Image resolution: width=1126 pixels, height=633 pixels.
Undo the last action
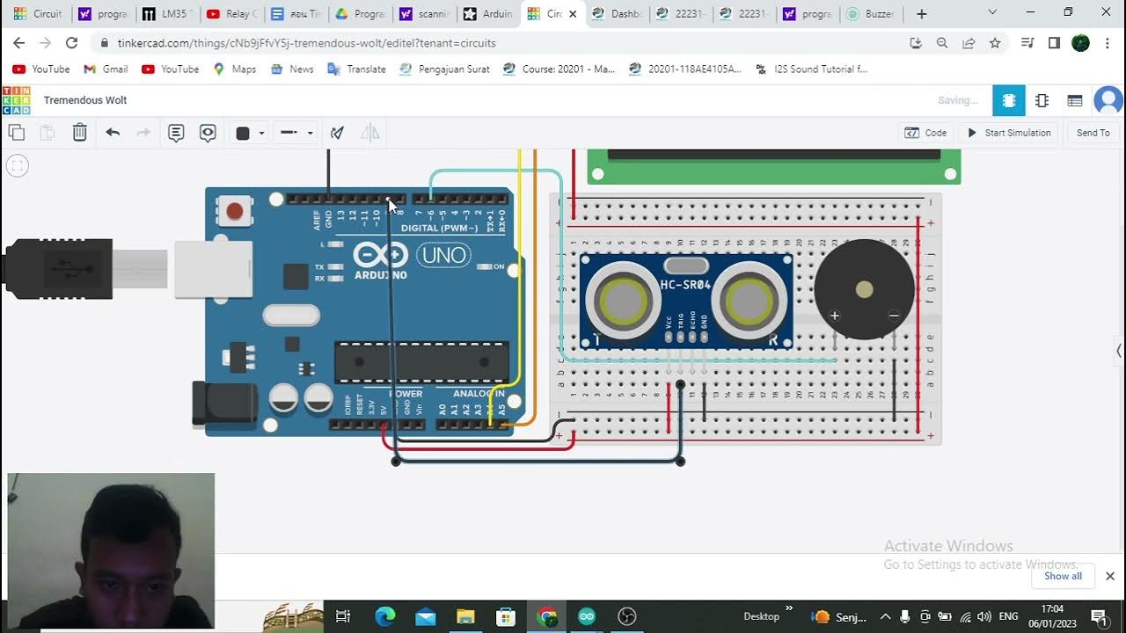point(113,133)
